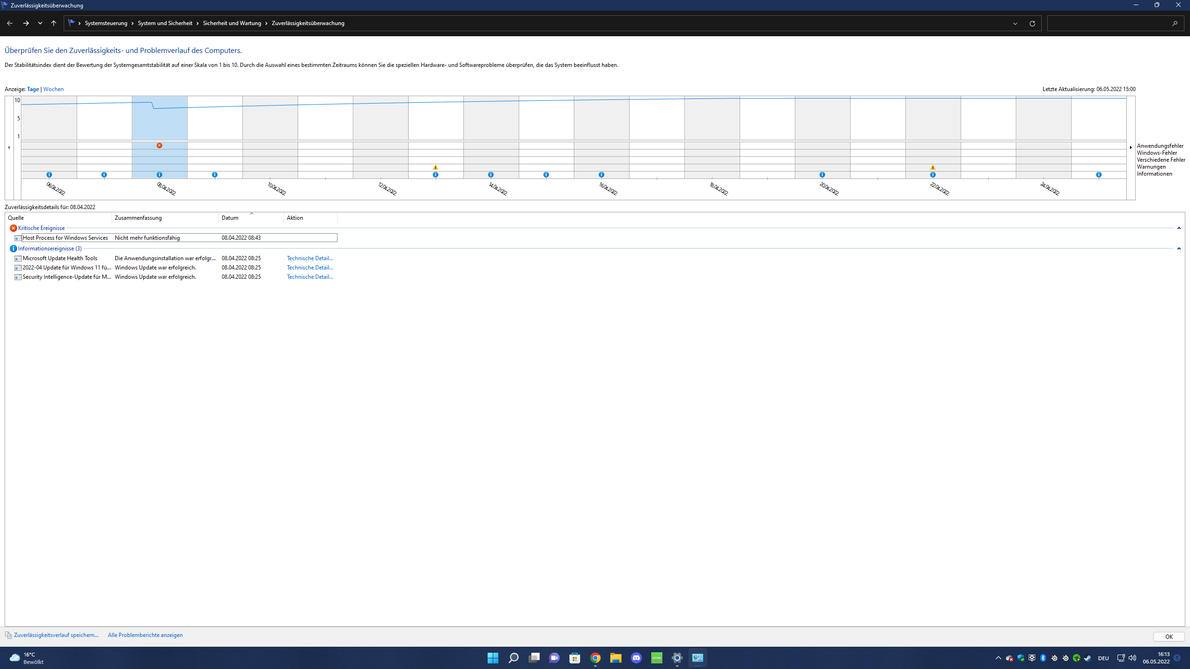Viewport: 1190px width, 669px height.
Task: Open Discord from the taskbar
Action: tap(636, 658)
